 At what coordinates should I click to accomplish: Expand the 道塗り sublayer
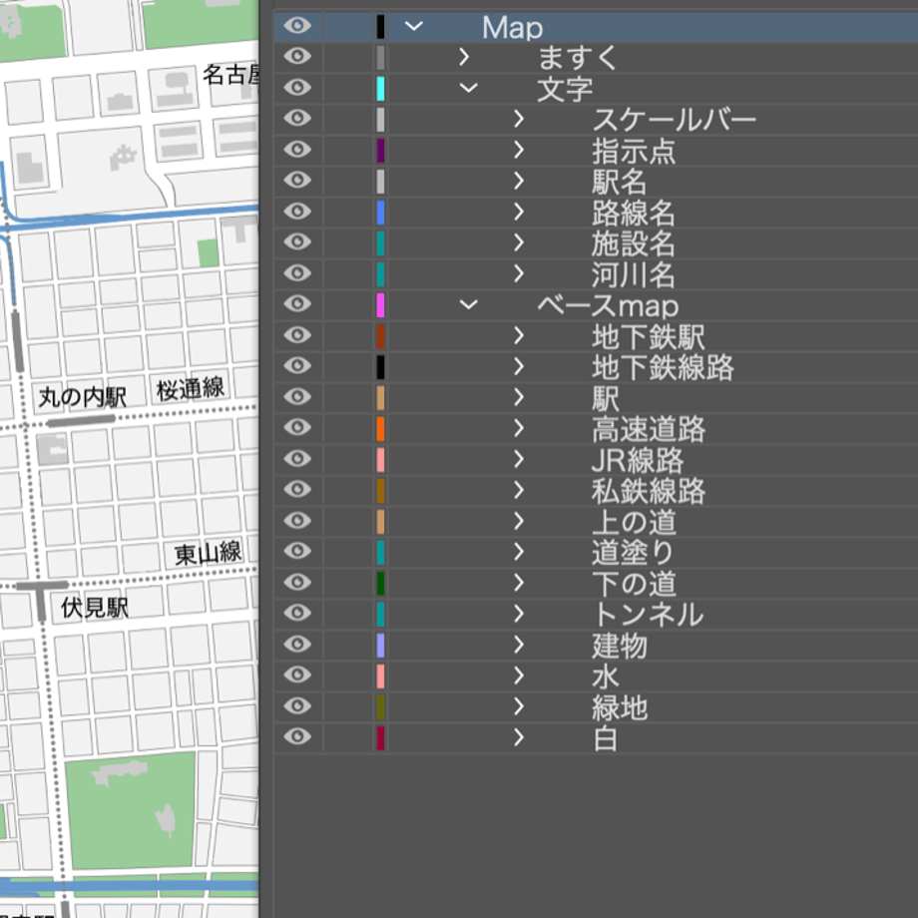[519, 552]
